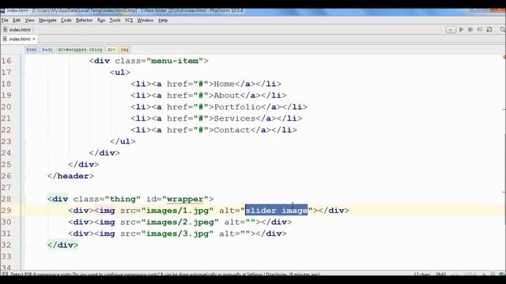Open the VCS menu

pyautogui.click(x=129, y=21)
